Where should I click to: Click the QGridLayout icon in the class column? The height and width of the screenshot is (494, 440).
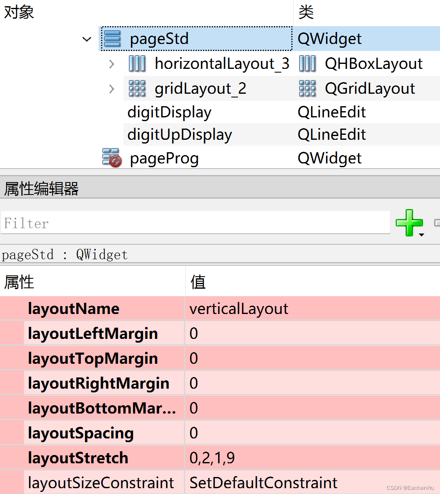tap(307, 88)
